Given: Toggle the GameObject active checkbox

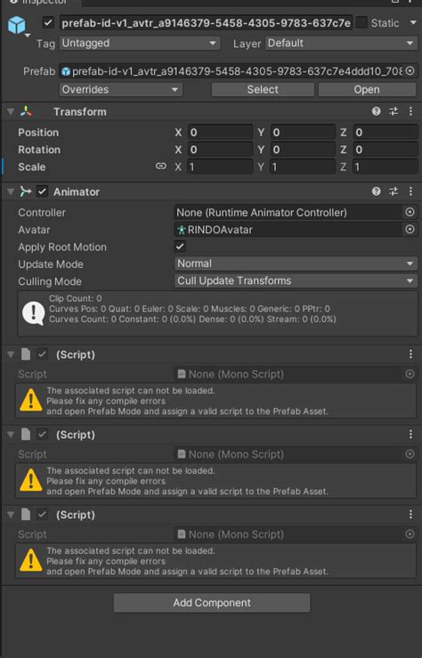Looking at the screenshot, I should click(48, 22).
